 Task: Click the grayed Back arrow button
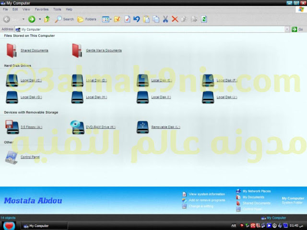[x=6, y=19]
